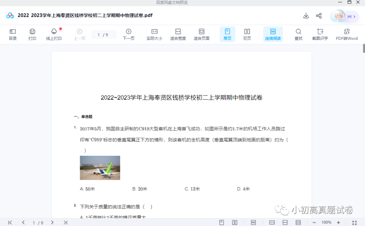
Task: Download the PDF file
Action: [306, 16]
